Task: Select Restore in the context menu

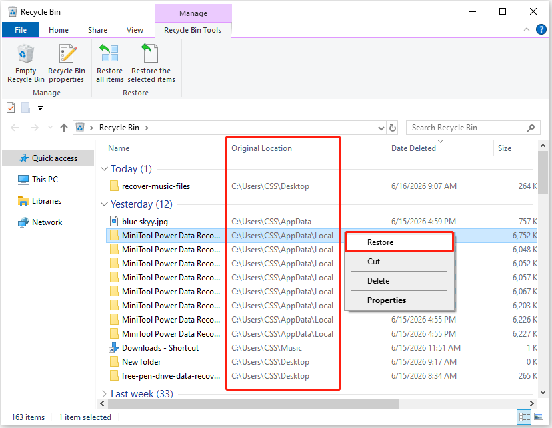Action: click(399, 242)
